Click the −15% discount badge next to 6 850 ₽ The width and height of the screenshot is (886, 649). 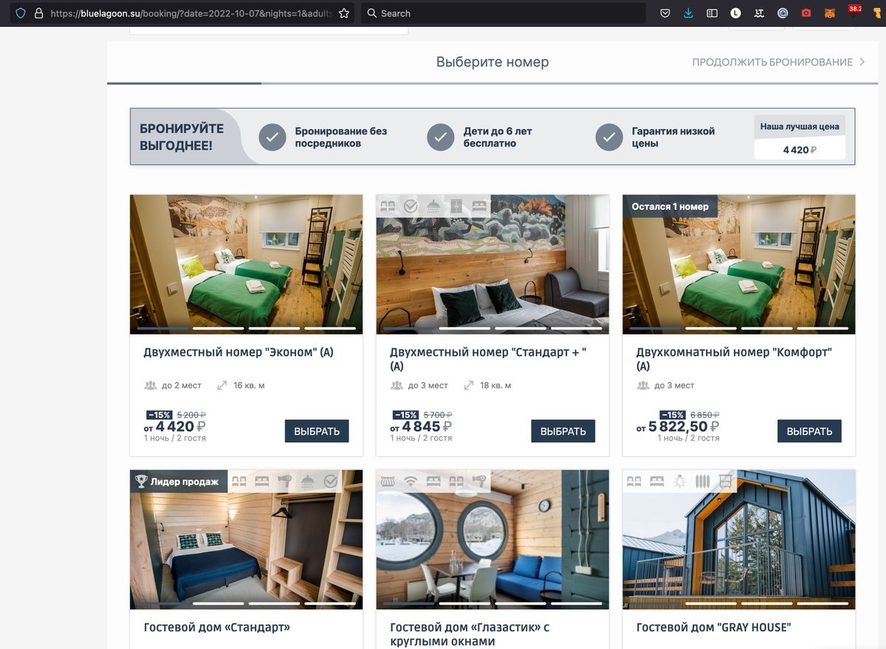pos(673,415)
